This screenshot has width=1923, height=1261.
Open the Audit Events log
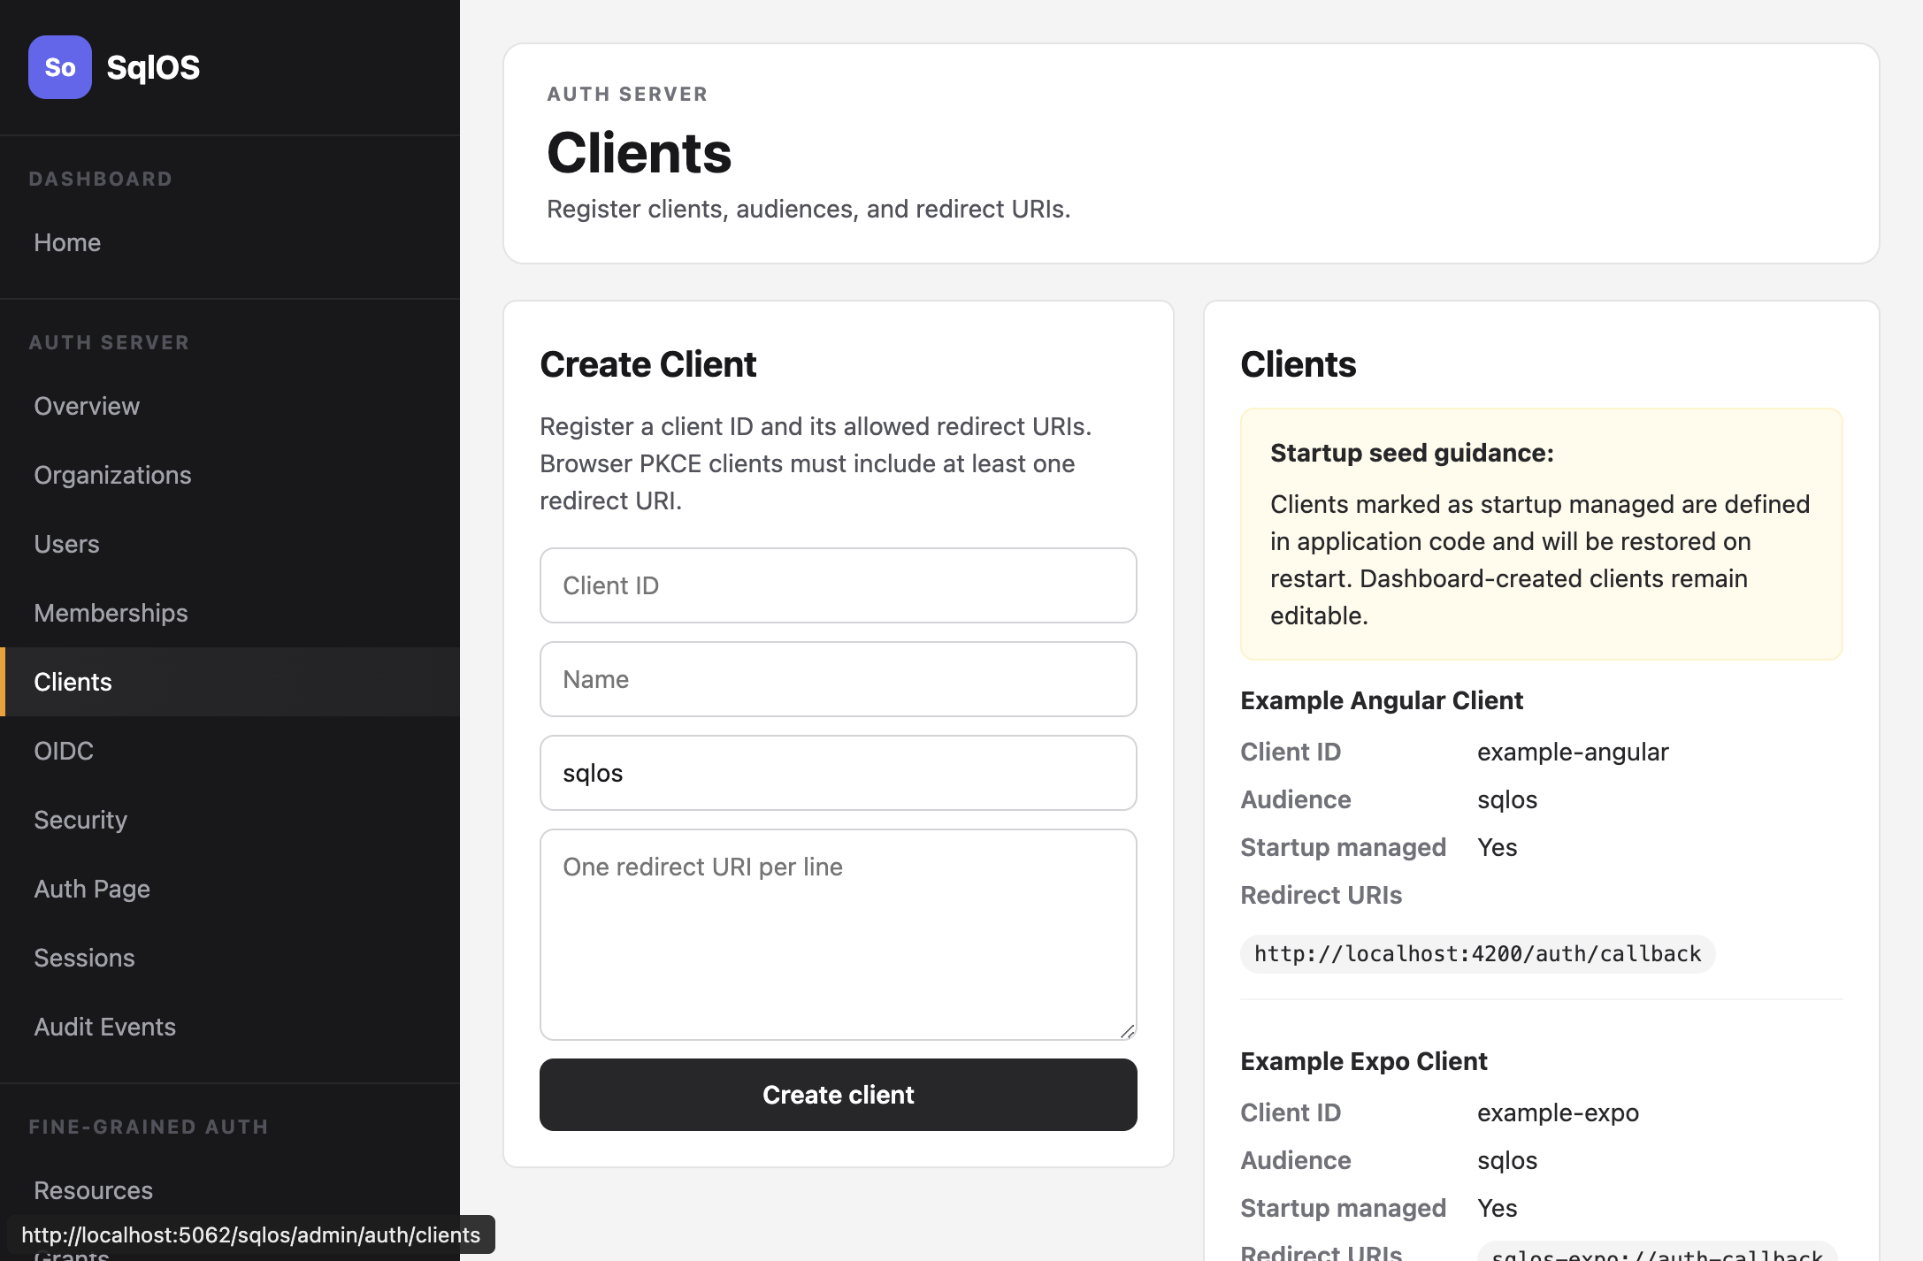click(104, 1027)
